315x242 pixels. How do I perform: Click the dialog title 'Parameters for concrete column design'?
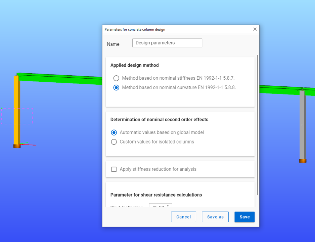[135, 29]
